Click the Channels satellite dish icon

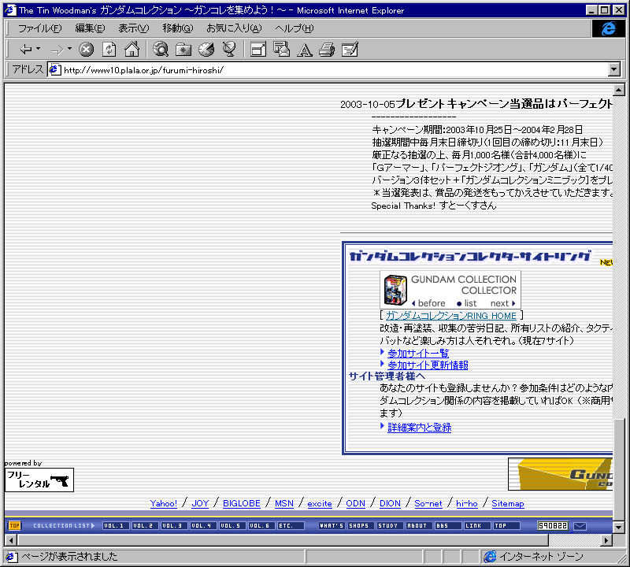point(229,50)
